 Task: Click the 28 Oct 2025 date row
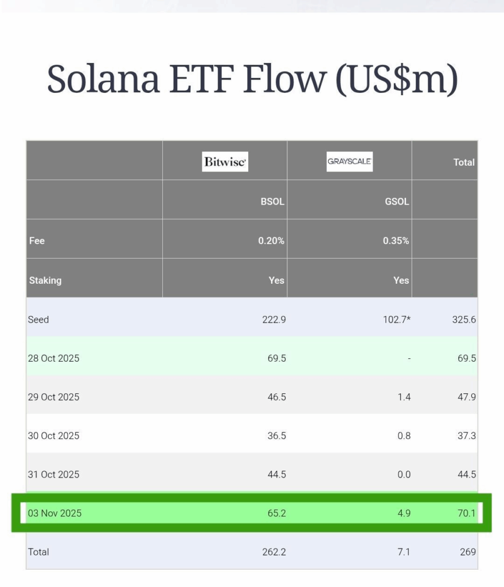point(53,358)
